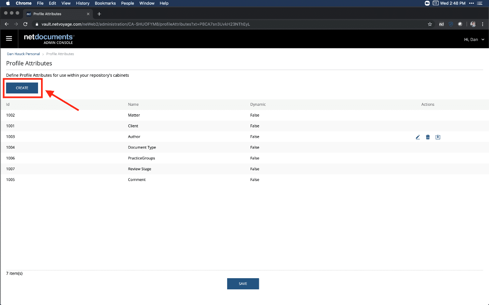Click Id 1005 cell

tap(10, 180)
